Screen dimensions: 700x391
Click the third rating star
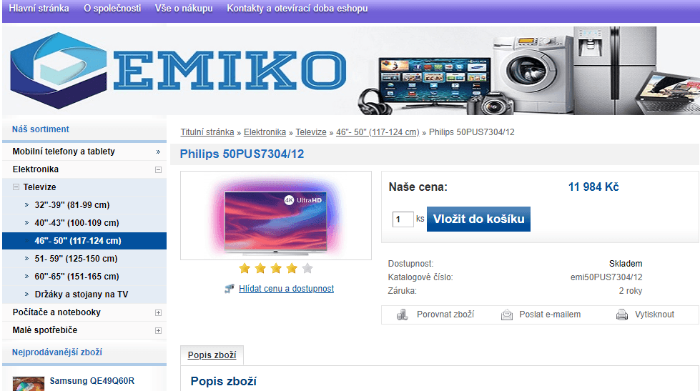click(276, 268)
